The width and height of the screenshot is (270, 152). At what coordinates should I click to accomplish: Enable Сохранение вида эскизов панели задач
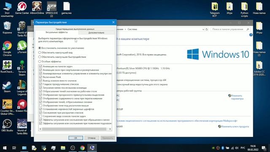40,116
